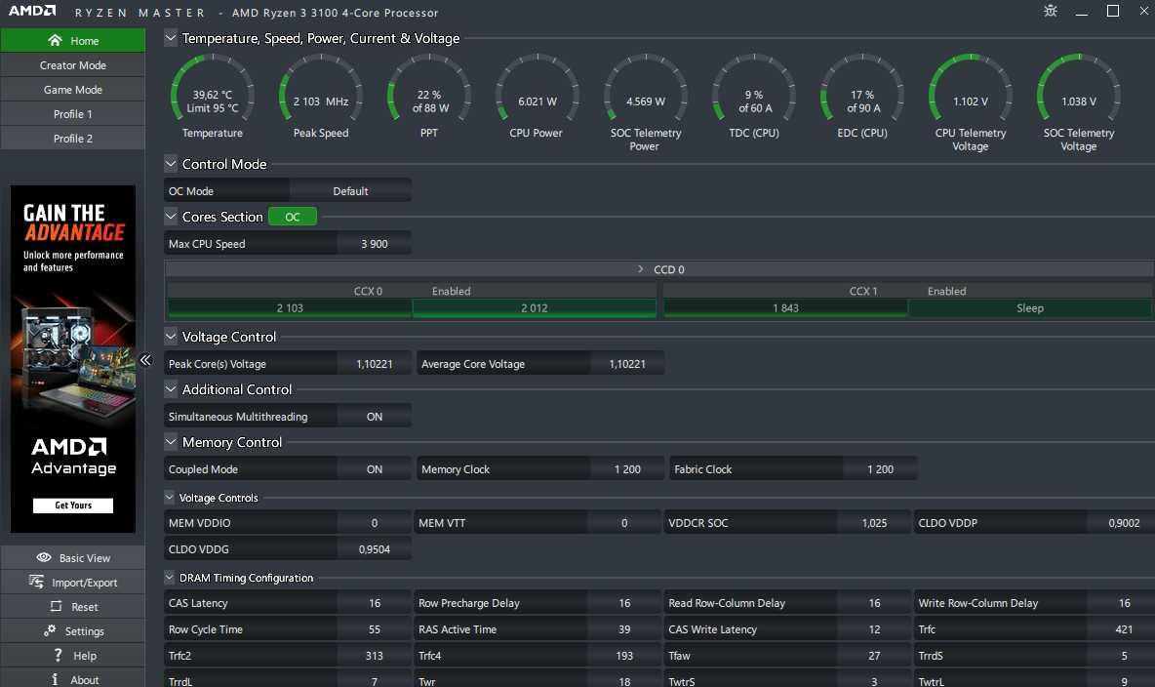Click the core bar showing 2 103
1155x687 pixels.
290,308
